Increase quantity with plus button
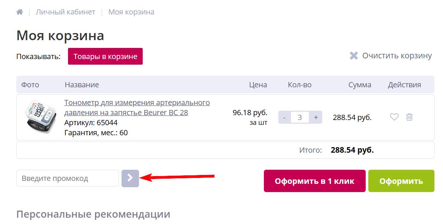Image resolution: width=443 pixels, height=224 pixels. tap(316, 117)
